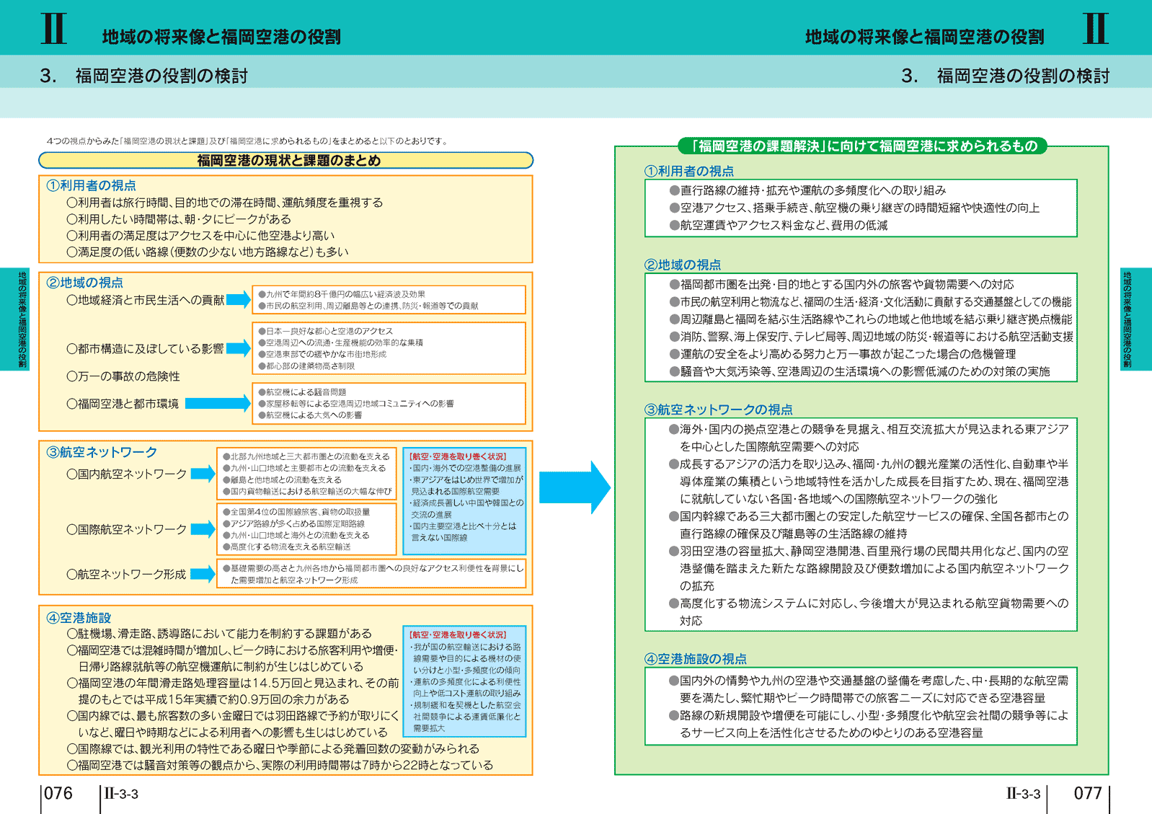Image resolution: width=1152 pixels, height=814 pixels.
Task: Click line 航空運賃やアクセス料金など、費用の低減
Action: (x=779, y=225)
